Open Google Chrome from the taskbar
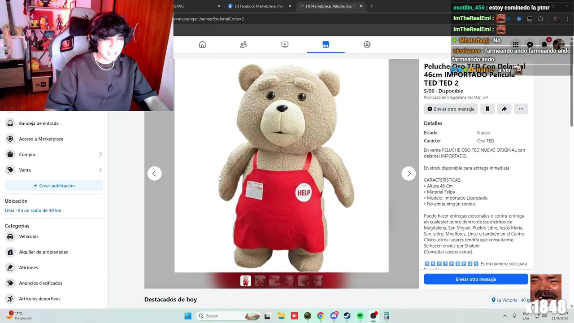 point(321,316)
